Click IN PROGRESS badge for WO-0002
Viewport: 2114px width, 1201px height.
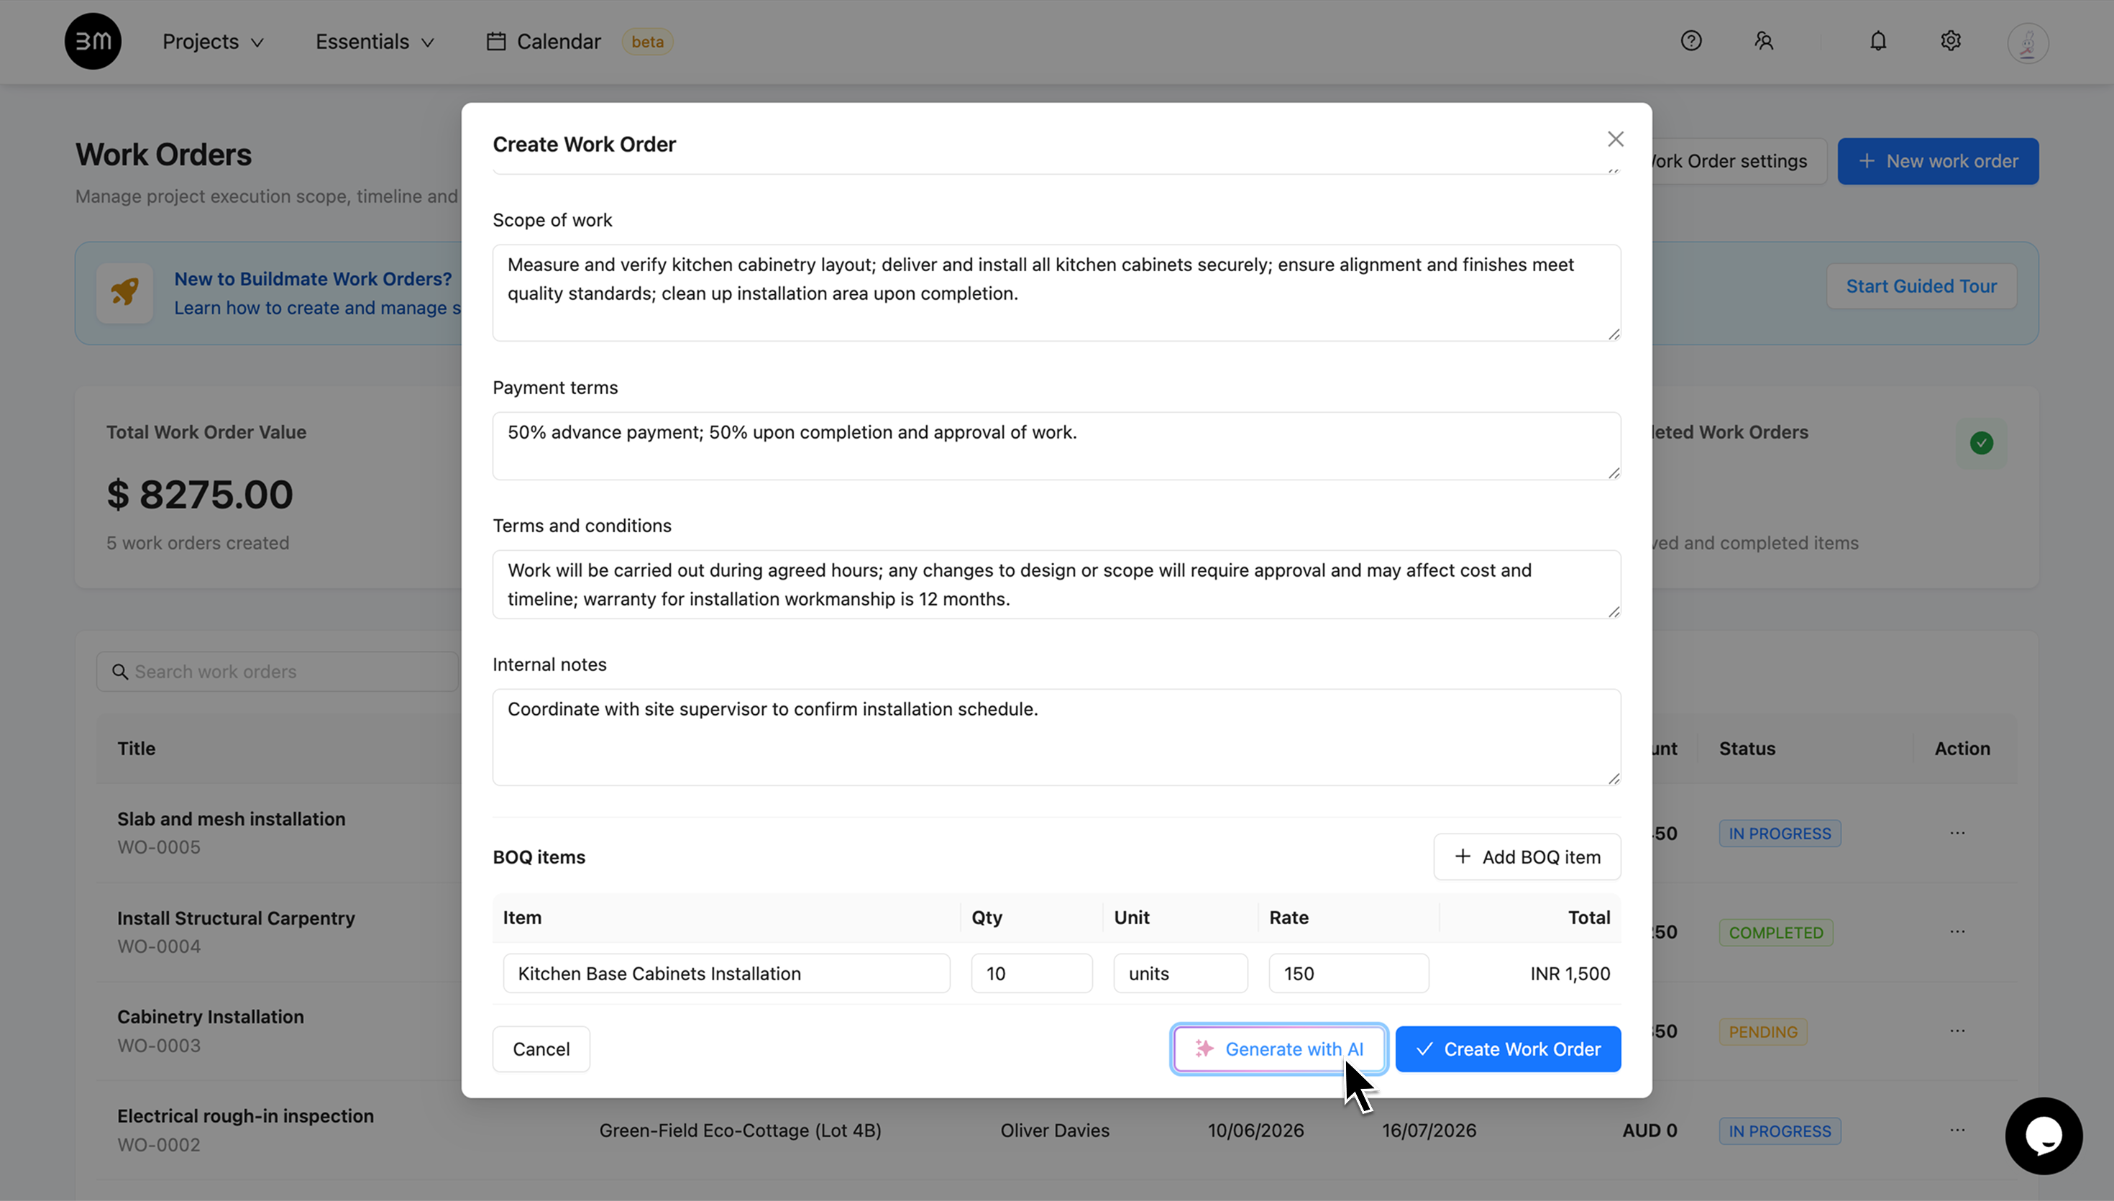pyautogui.click(x=1779, y=1131)
